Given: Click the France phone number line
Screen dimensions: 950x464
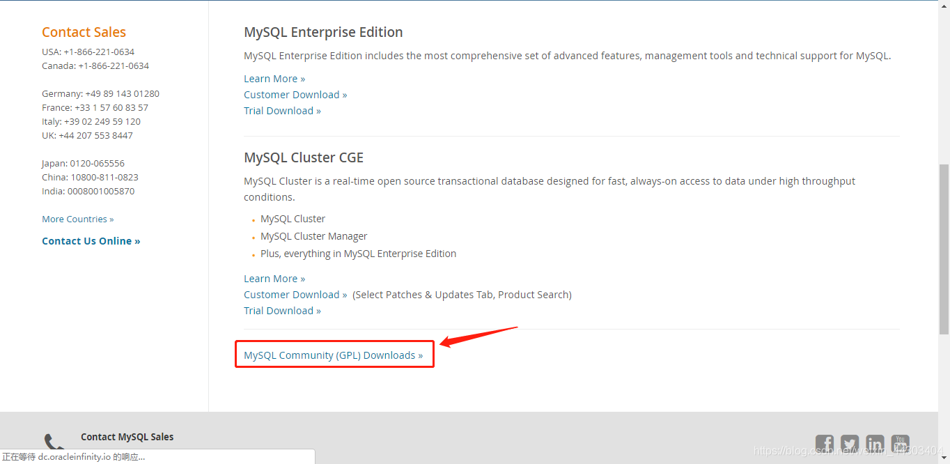Looking at the screenshot, I should pyautogui.click(x=95, y=107).
